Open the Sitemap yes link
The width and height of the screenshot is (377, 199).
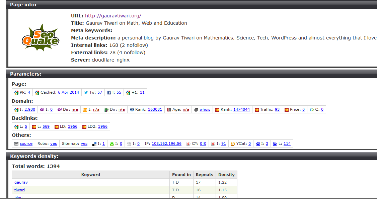[x=84, y=143]
